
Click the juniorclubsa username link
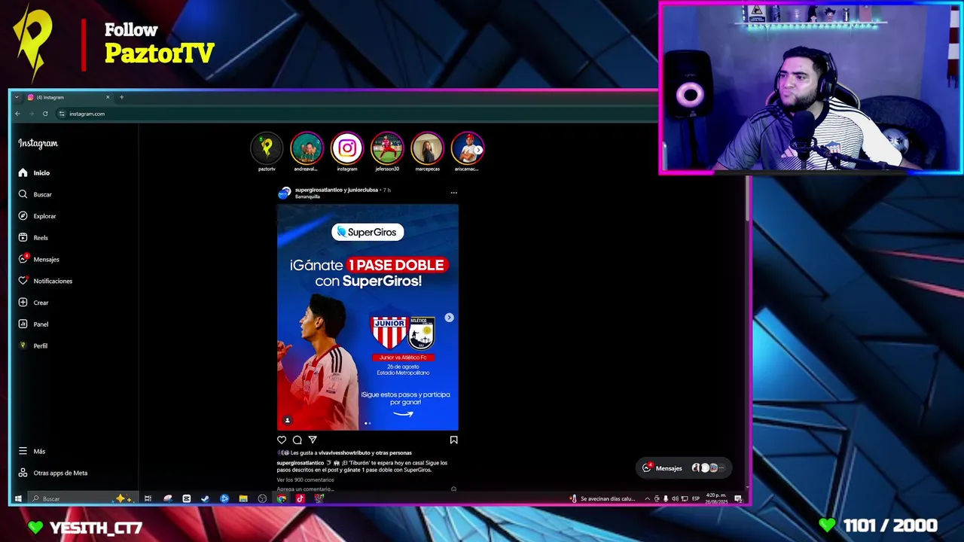click(x=364, y=190)
